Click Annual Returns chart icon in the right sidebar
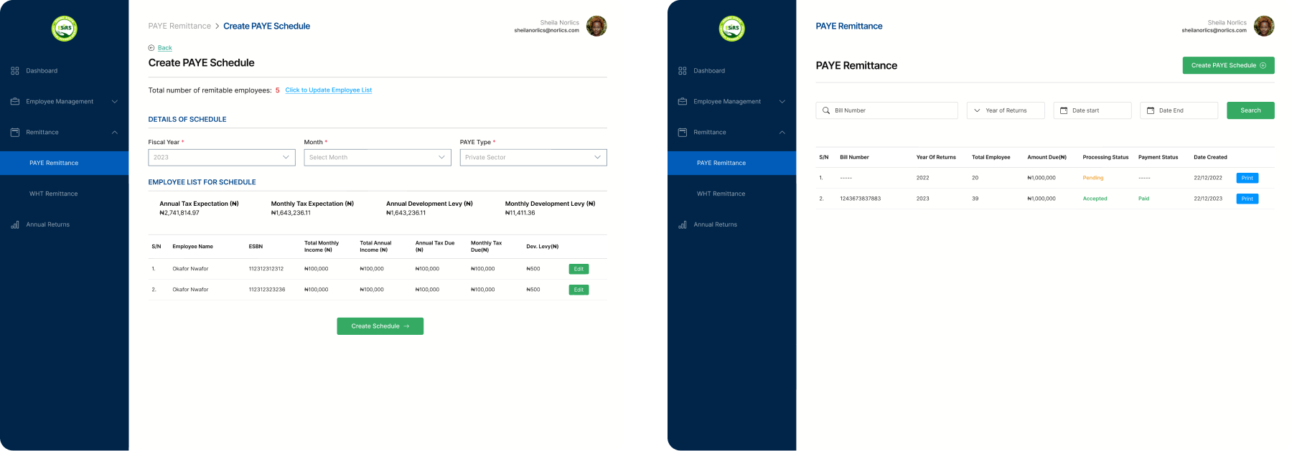The image size is (1292, 451). (x=683, y=225)
